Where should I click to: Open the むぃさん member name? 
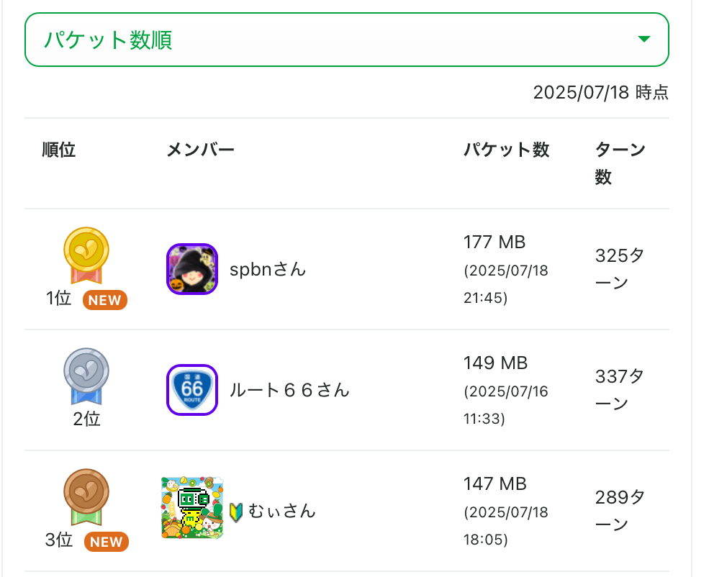coord(282,512)
